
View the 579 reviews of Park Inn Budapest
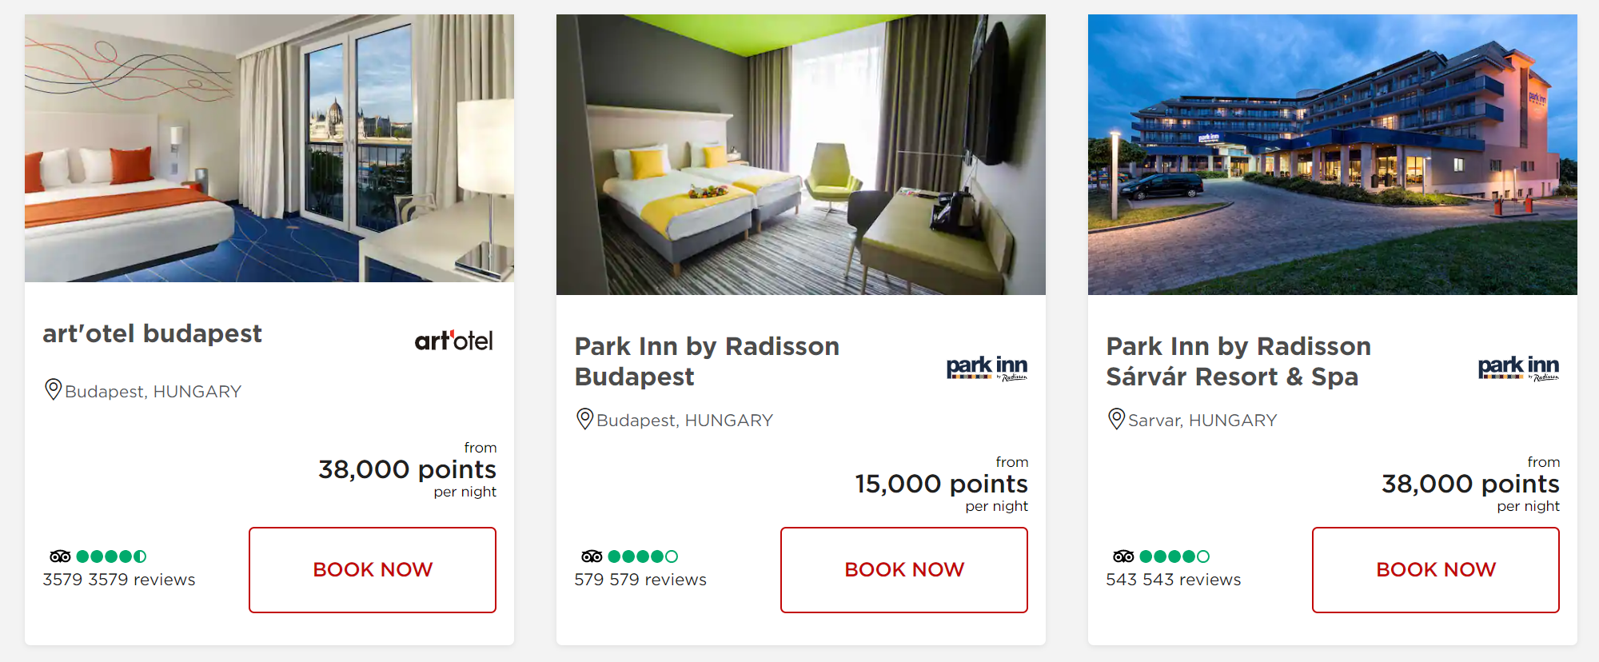[x=640, y=579]
